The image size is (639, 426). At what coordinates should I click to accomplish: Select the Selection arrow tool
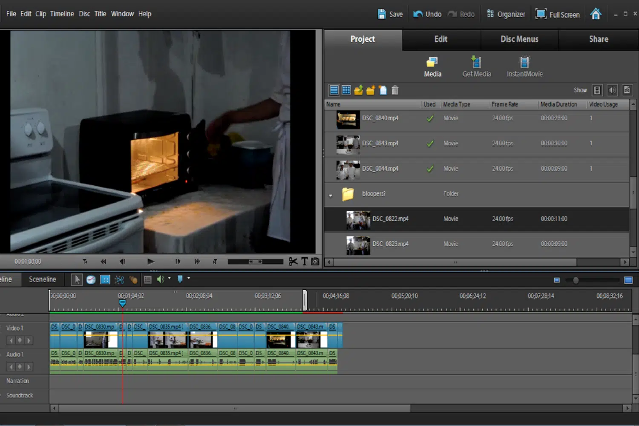(77, 279)
